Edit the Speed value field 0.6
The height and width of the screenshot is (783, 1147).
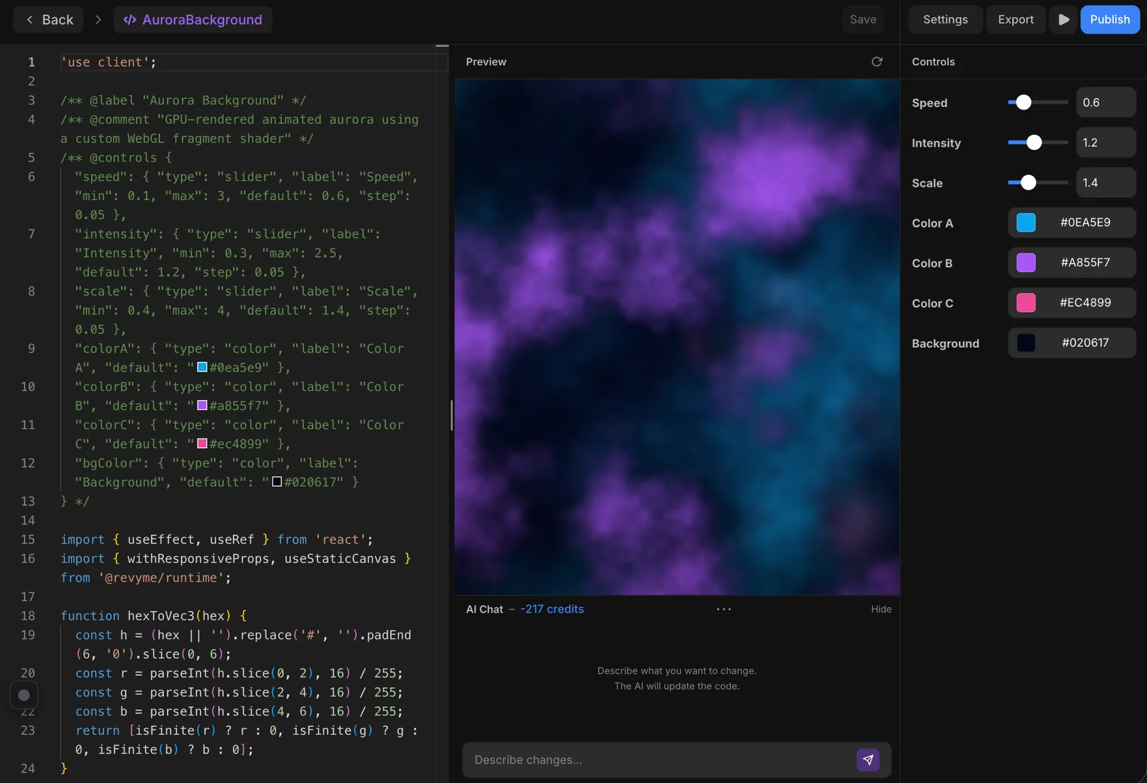click(x=1106, y=103)
